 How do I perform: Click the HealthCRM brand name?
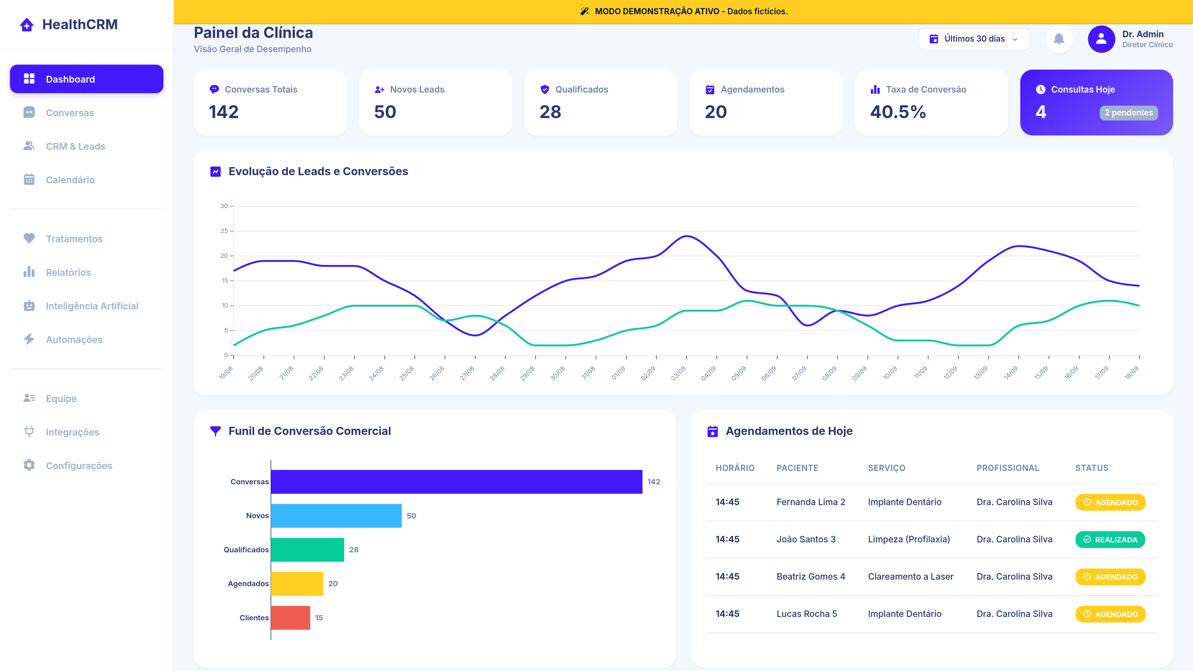pos(80,25)
